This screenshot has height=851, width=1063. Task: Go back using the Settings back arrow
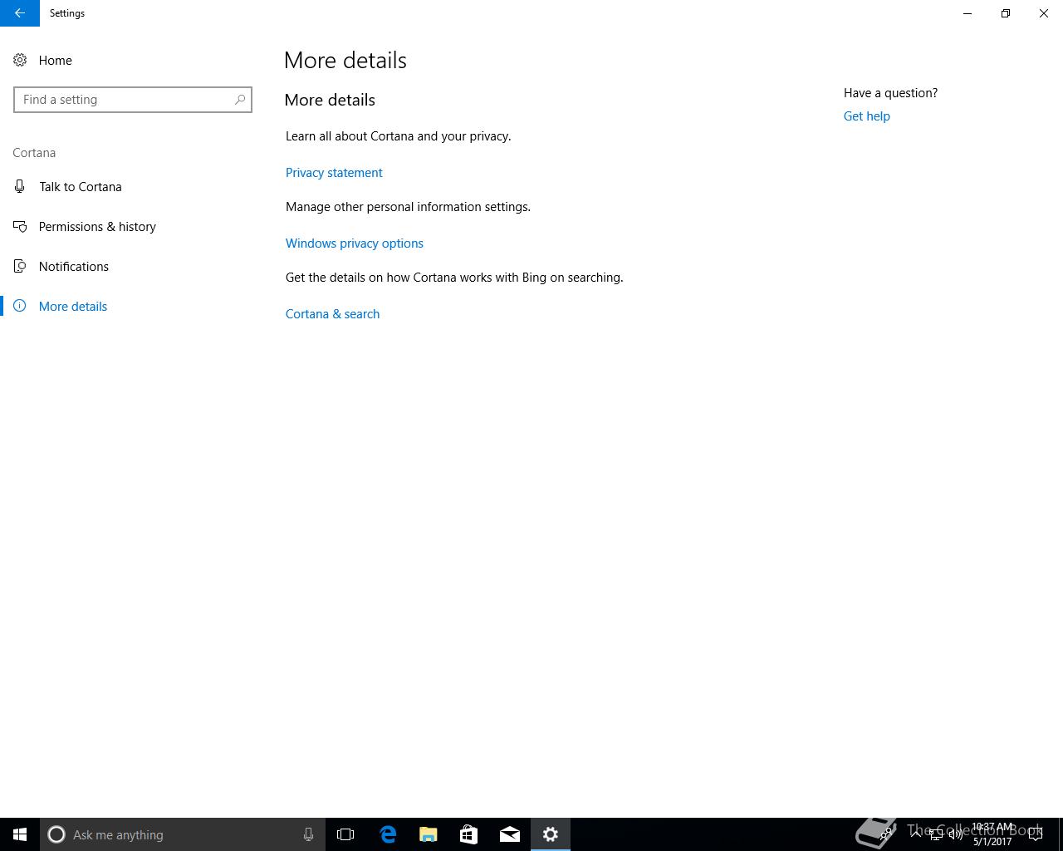tap(19, 13)
